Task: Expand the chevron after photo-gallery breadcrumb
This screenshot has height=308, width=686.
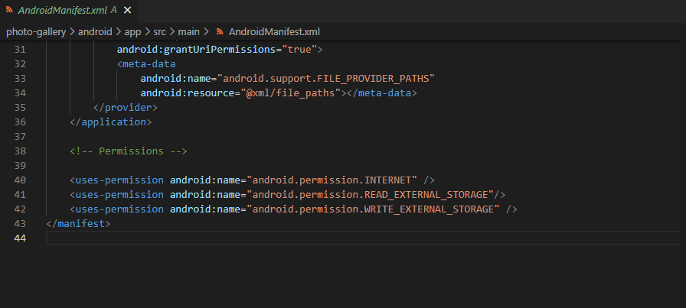Action: (72, 32)
